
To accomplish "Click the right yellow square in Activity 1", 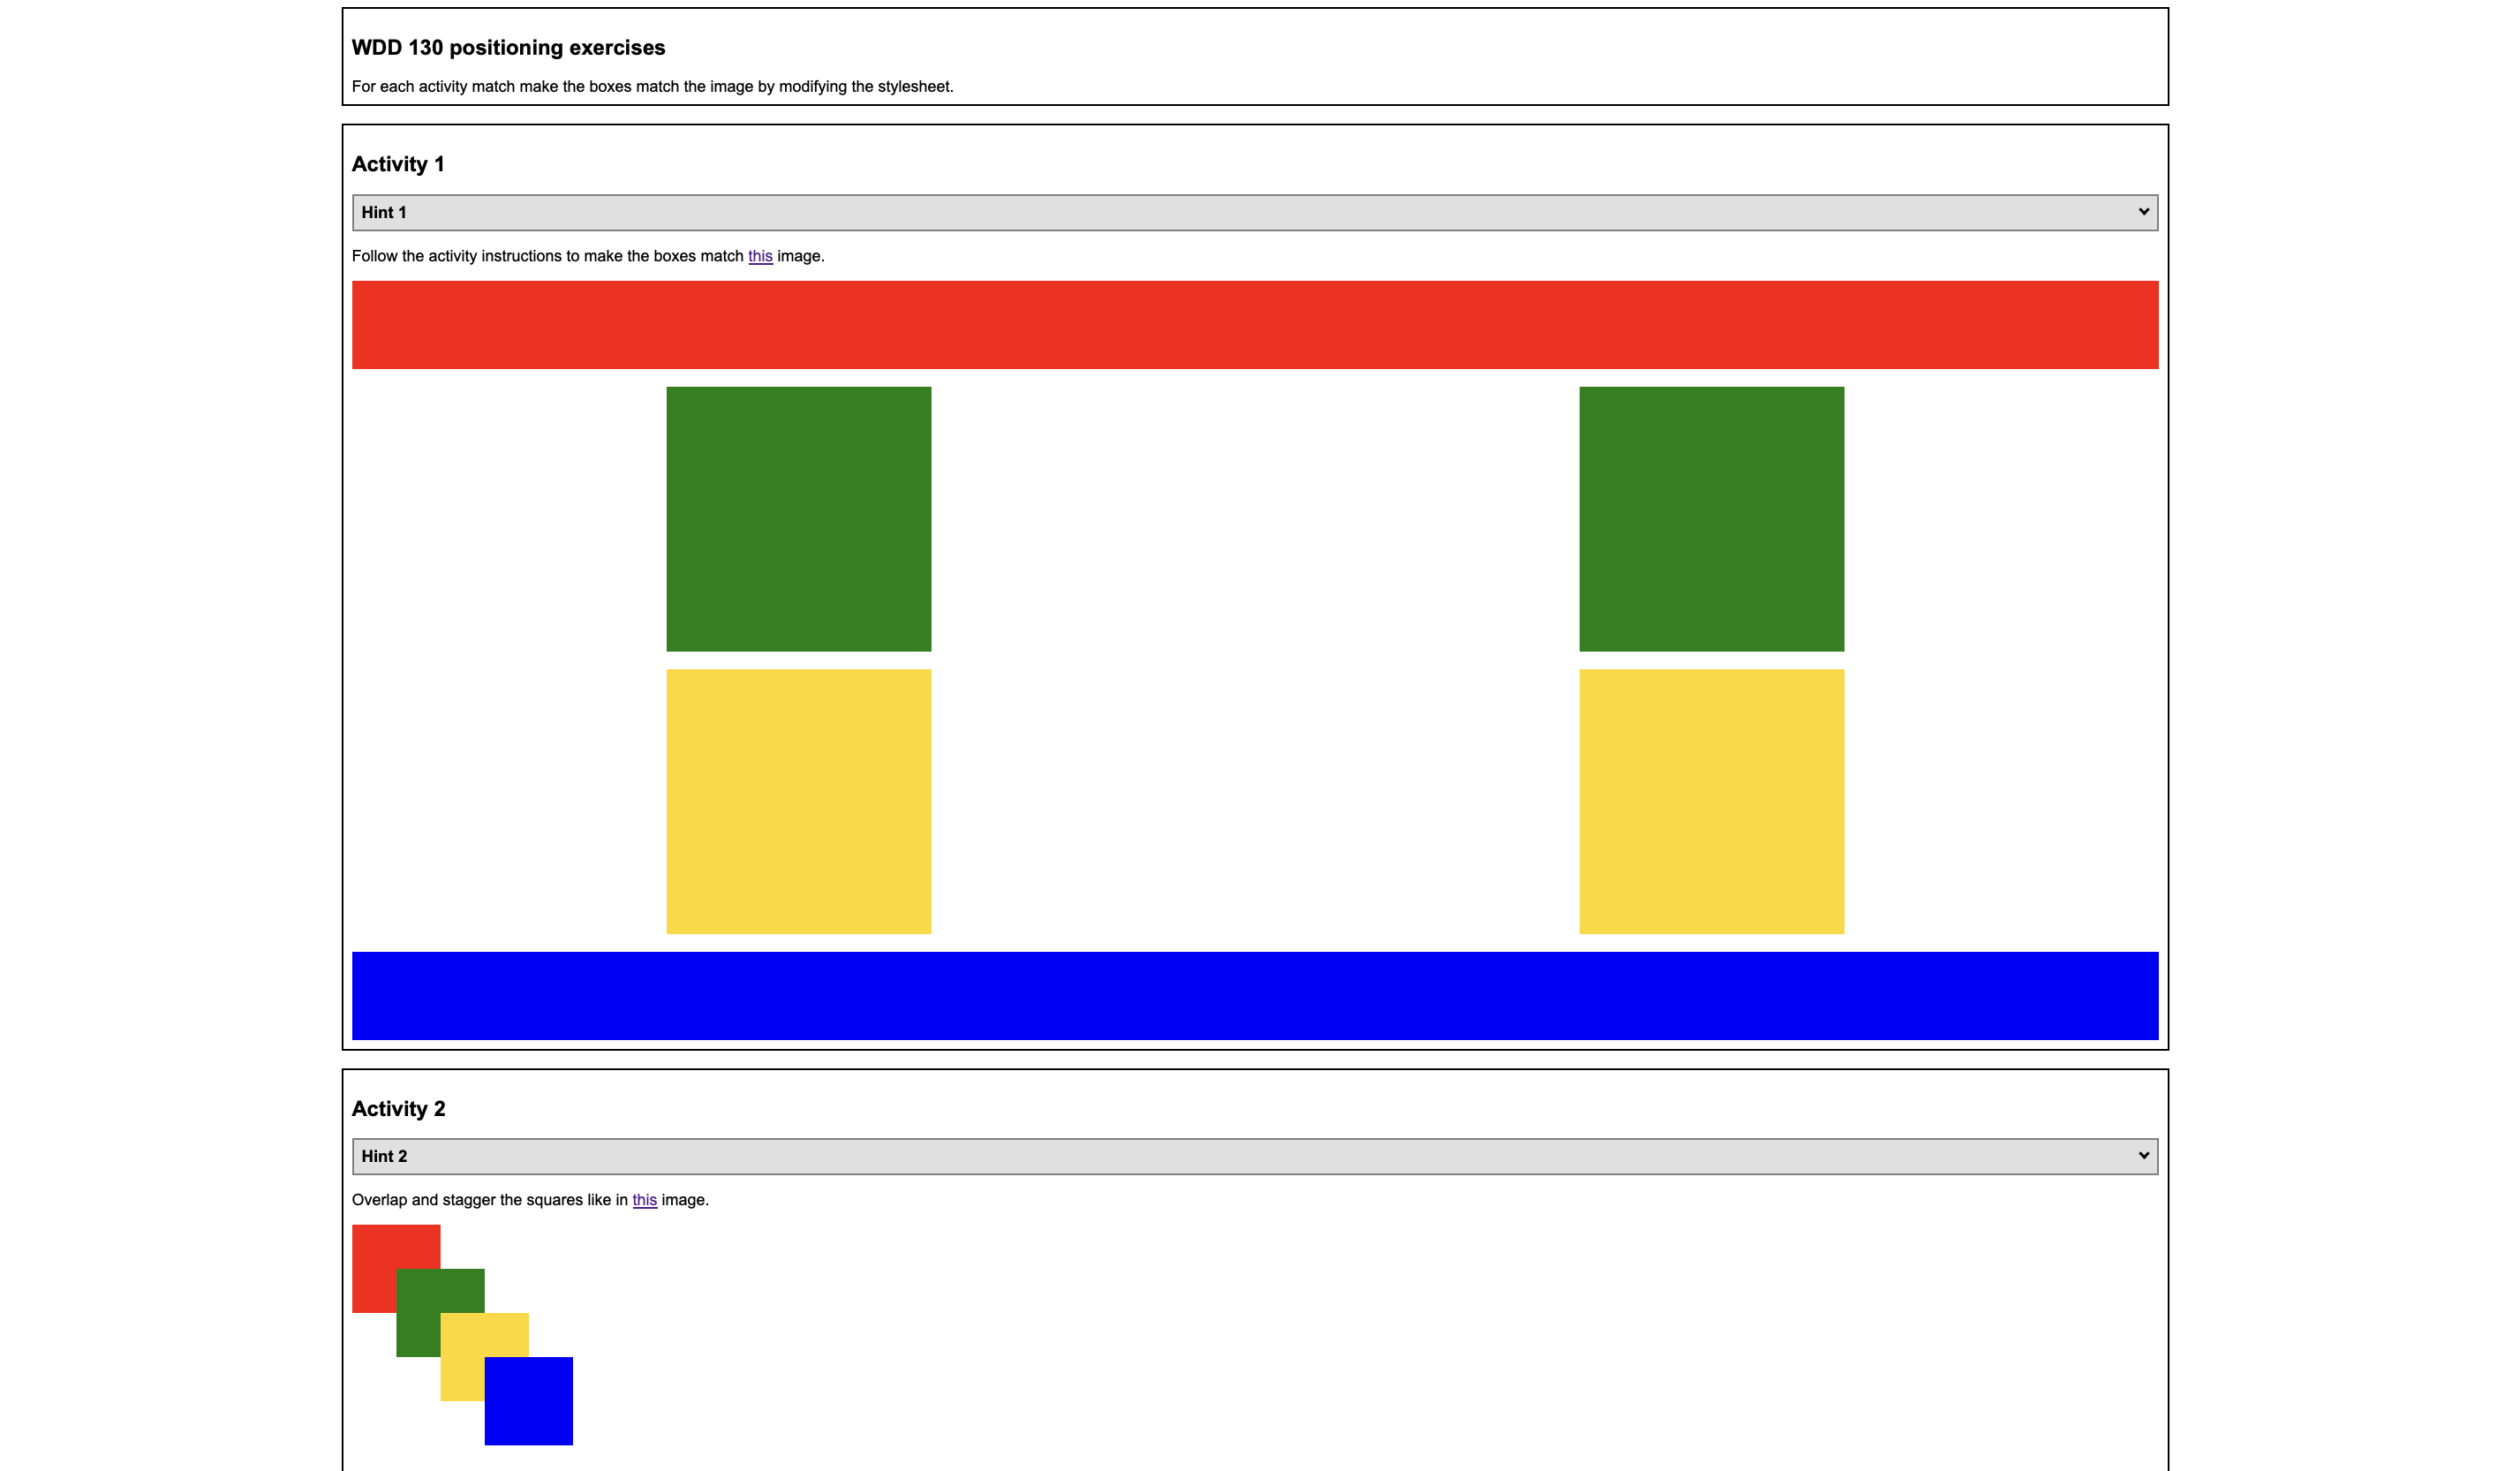I will (x=1711, y=801).
